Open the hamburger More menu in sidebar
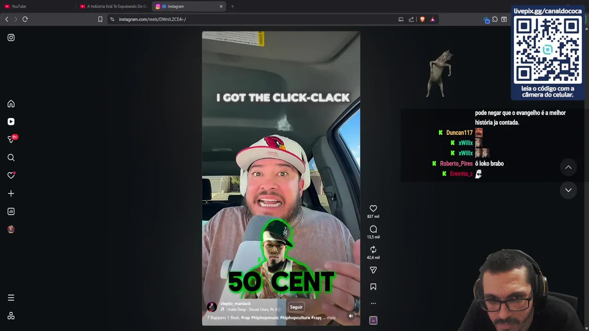The width and height of the screenshot is (589, 331). coord(11,298)
